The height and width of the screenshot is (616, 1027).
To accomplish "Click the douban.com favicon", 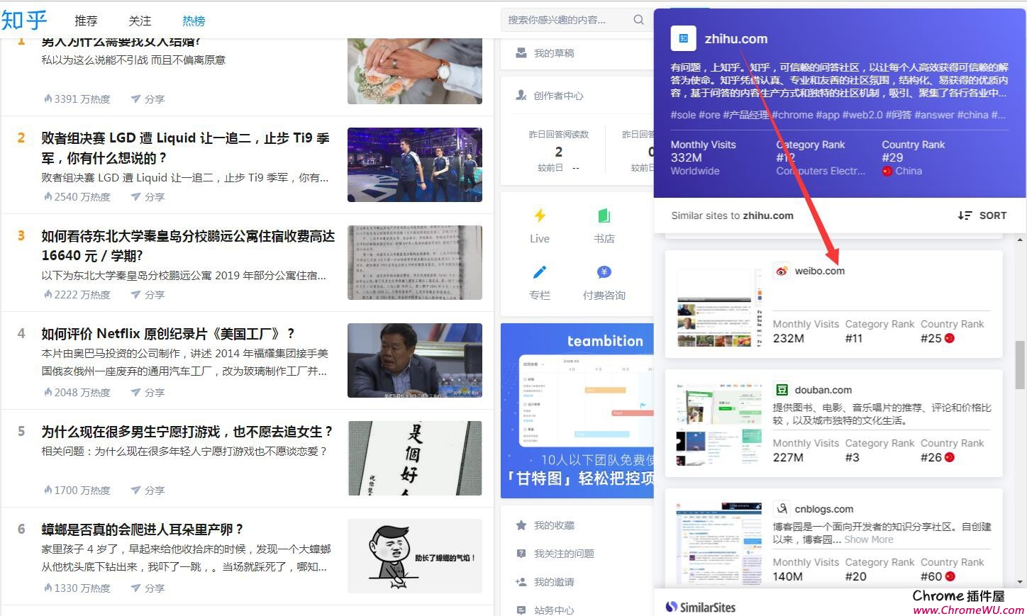I will [x=782, y=390].
